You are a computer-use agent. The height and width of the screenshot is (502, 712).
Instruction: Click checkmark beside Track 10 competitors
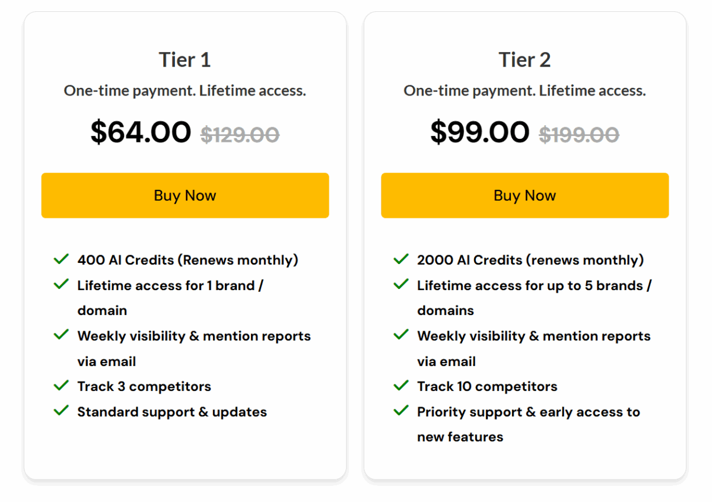(x=401, y=386)
